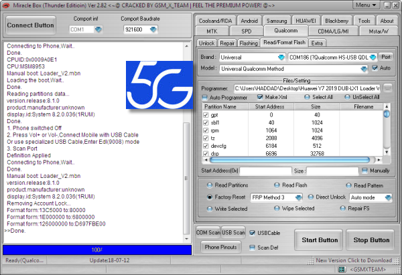Image resolution: width=402 pixels, height=275 pixels.
Task: Switch to the SPD tab
Action: [247, 31]
